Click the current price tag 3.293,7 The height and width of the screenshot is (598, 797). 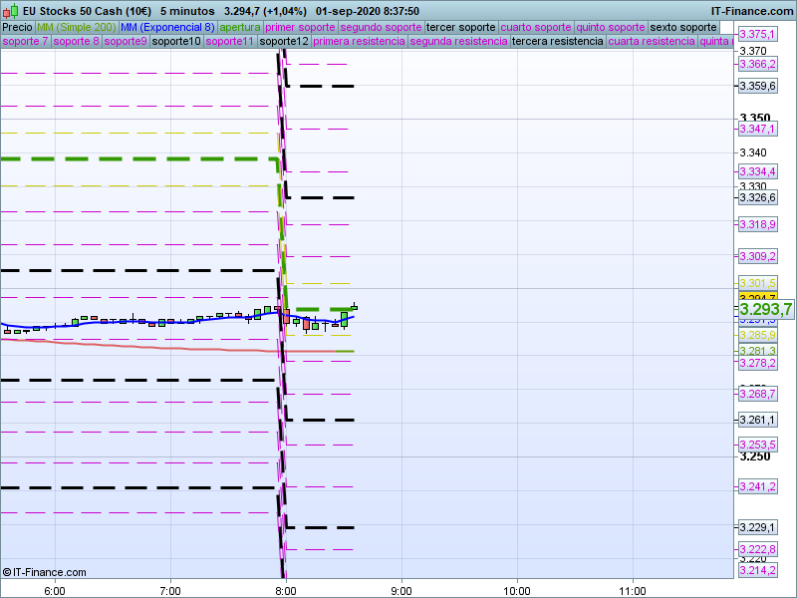click(x=765, y=310)
